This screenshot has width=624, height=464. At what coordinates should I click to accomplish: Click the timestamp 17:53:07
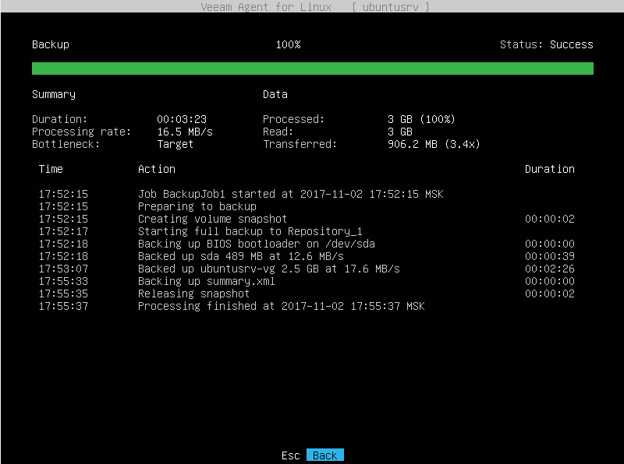63,269
